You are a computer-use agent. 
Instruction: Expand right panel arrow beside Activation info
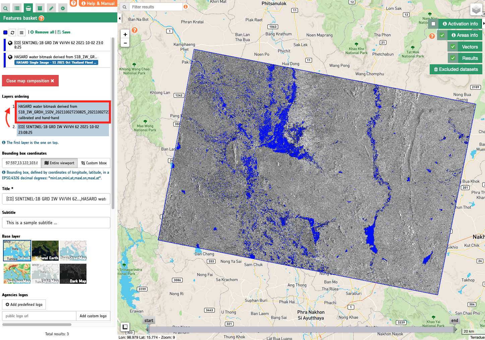(x=484, y=23)
